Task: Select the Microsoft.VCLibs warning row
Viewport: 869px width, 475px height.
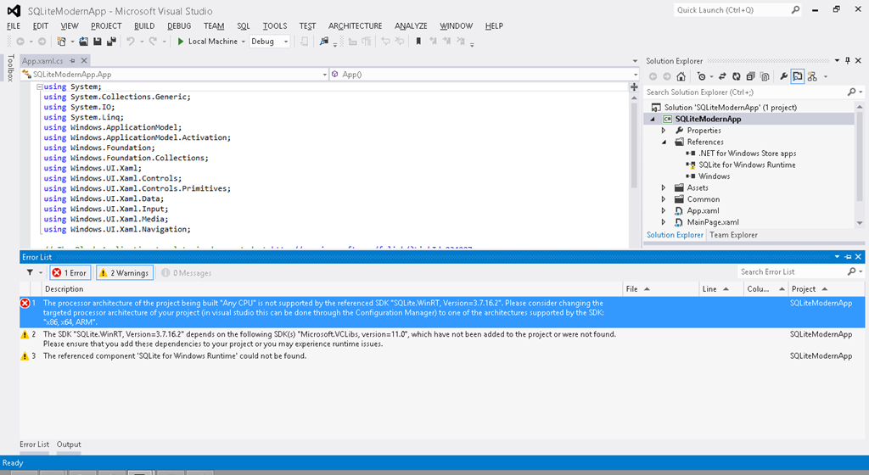Action: [442, 338]
